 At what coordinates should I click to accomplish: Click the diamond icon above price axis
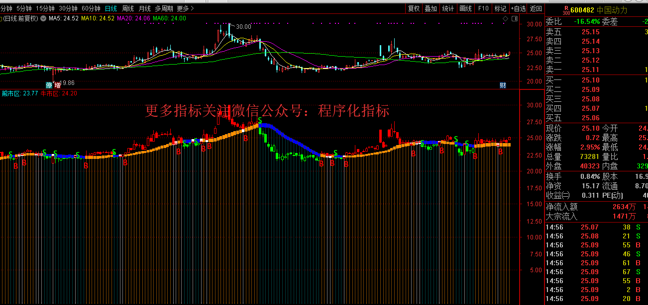click(x=505, y=18)
